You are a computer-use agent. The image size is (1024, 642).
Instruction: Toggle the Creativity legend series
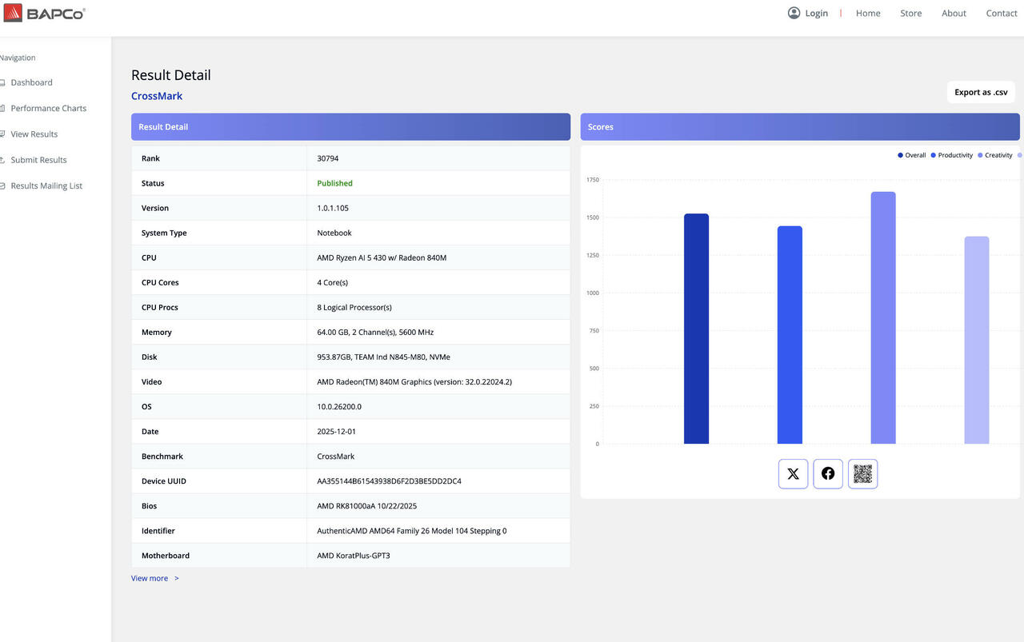click(994, 155)
